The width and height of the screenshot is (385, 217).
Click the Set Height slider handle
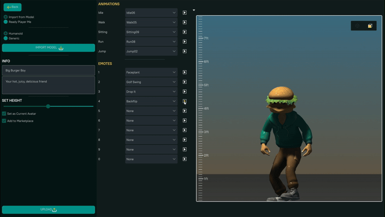pos(48,106)
